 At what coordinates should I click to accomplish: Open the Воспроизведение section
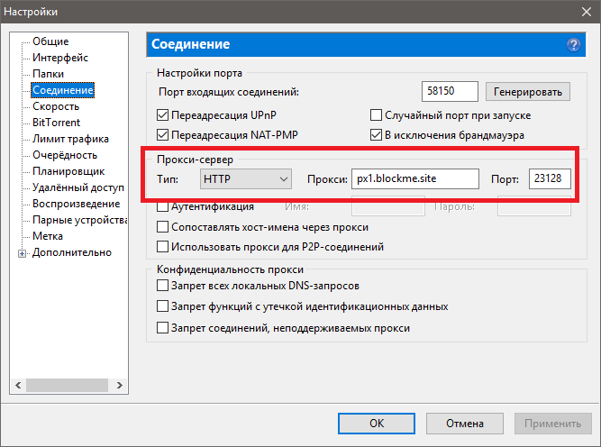click(x=77, y=204)
